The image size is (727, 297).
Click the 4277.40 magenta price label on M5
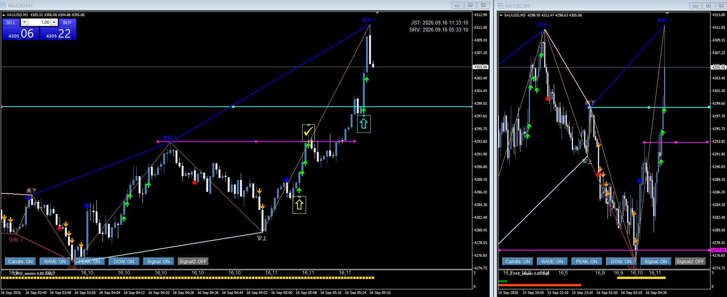(718, 250)
